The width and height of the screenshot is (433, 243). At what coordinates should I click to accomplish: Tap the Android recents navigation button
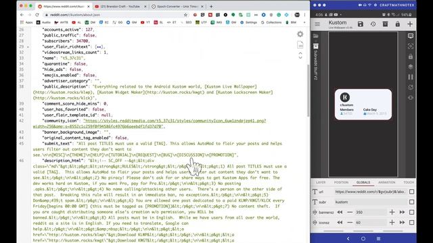click(x=379, y=238)
